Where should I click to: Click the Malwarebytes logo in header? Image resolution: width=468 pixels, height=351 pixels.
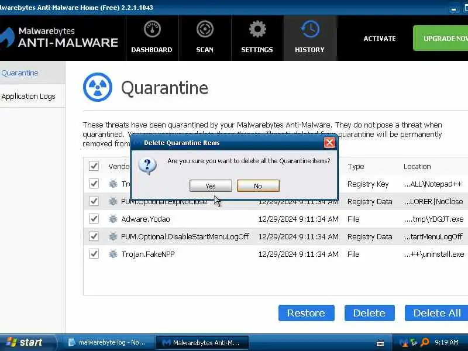pyautogui.click(x=59, y=38)
